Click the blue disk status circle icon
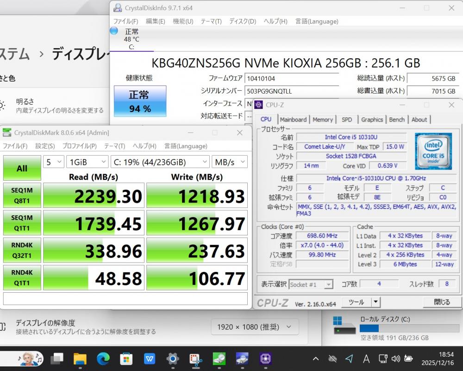Image resolution: width=463 pixels, height=371 pixels. (114, 31)
